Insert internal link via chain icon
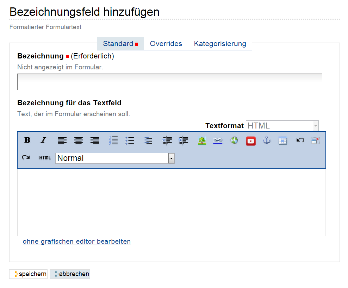Screen dimensions: 348x288 coord(218,141)
